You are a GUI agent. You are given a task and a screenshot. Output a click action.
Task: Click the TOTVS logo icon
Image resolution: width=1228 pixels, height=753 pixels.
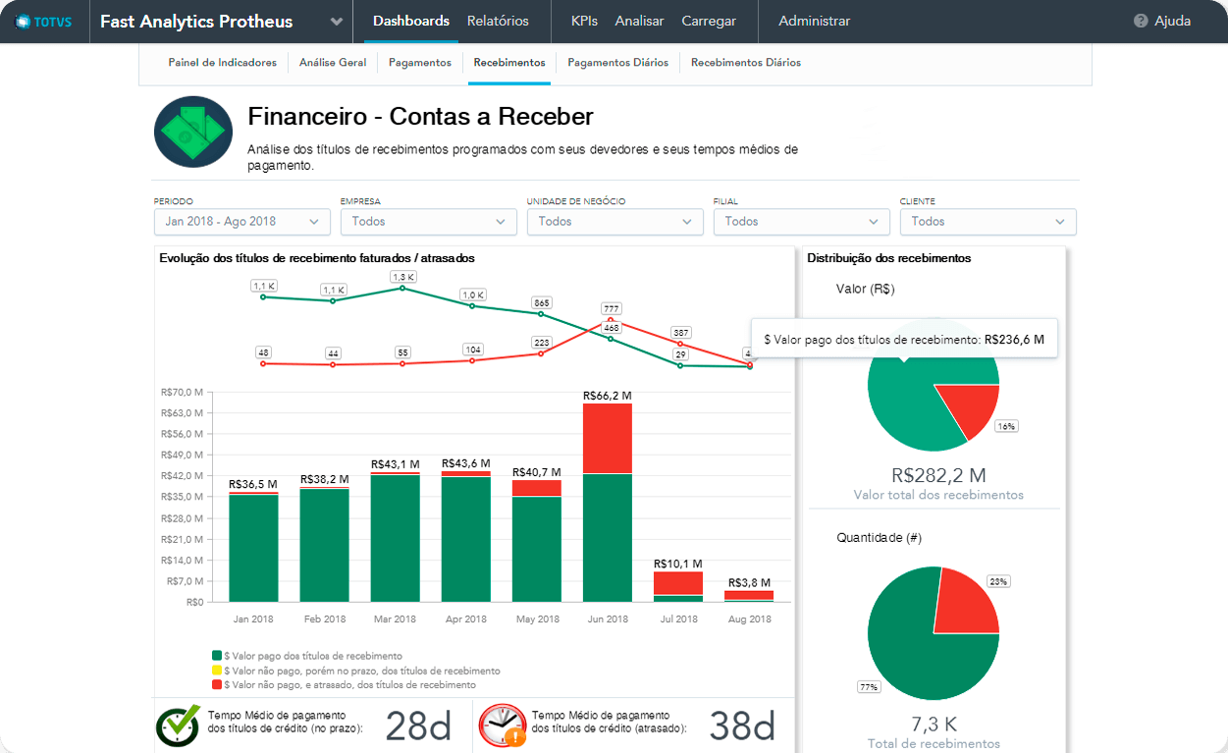[23, 22]
